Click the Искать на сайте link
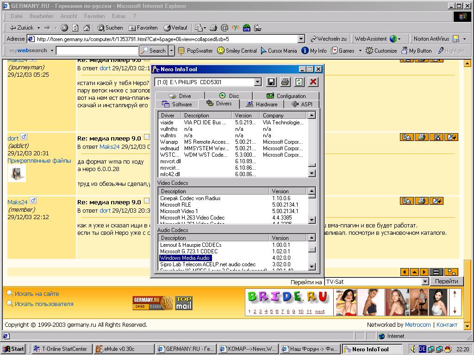Viewport: 474px width, 355px height. tap(37, 294)
